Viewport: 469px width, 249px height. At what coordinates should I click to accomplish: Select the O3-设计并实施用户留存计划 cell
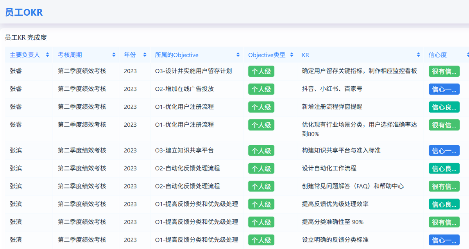[x=193, y=71]
